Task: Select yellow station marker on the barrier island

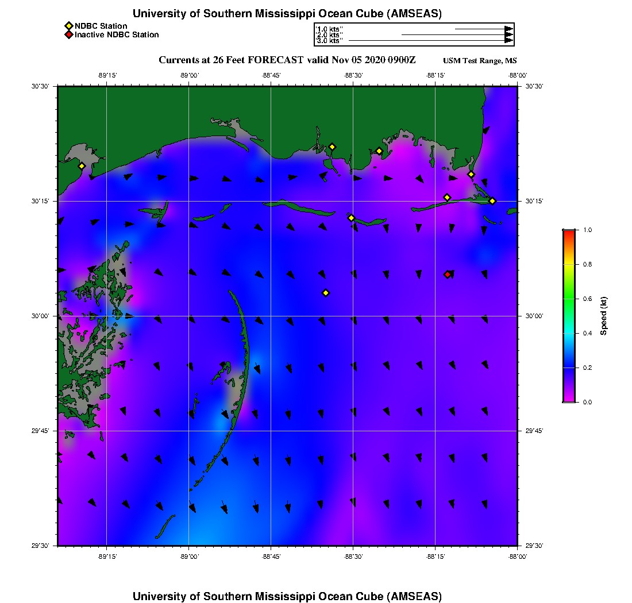Action: pyautogui.click(x=351, y=218)
